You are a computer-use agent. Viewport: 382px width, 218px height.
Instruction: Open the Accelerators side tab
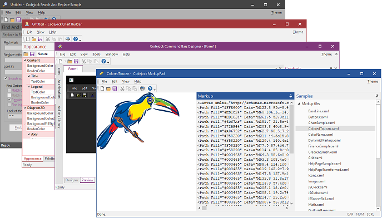pos(59,89)
